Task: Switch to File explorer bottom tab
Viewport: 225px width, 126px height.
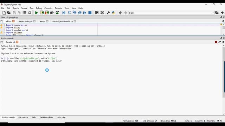Action: (23, 117)
